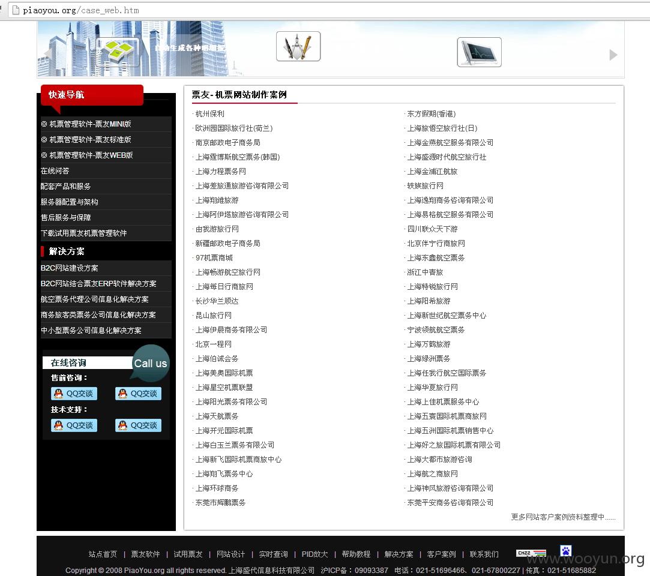
Task: Click the browser address bar URL
Action: point(81,10)
